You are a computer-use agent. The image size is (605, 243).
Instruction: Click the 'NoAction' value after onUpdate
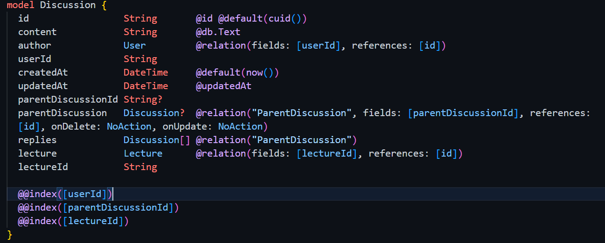[x=240, y=126]
